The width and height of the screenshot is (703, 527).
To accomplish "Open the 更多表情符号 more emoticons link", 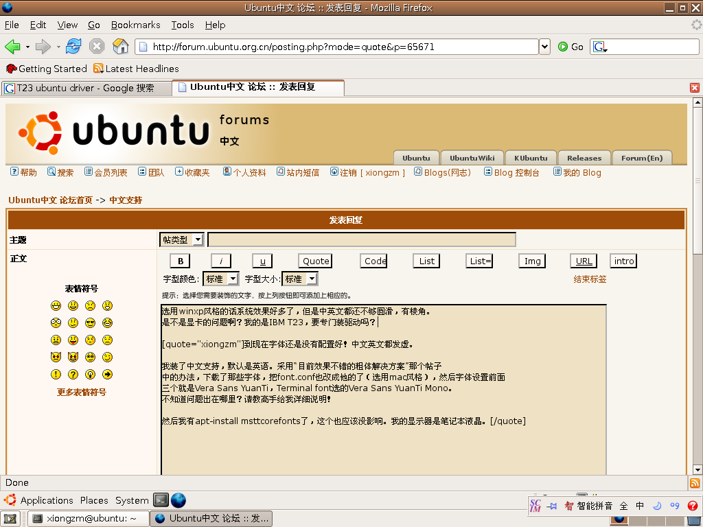I will pyautogui.click(x=81, y=392).
